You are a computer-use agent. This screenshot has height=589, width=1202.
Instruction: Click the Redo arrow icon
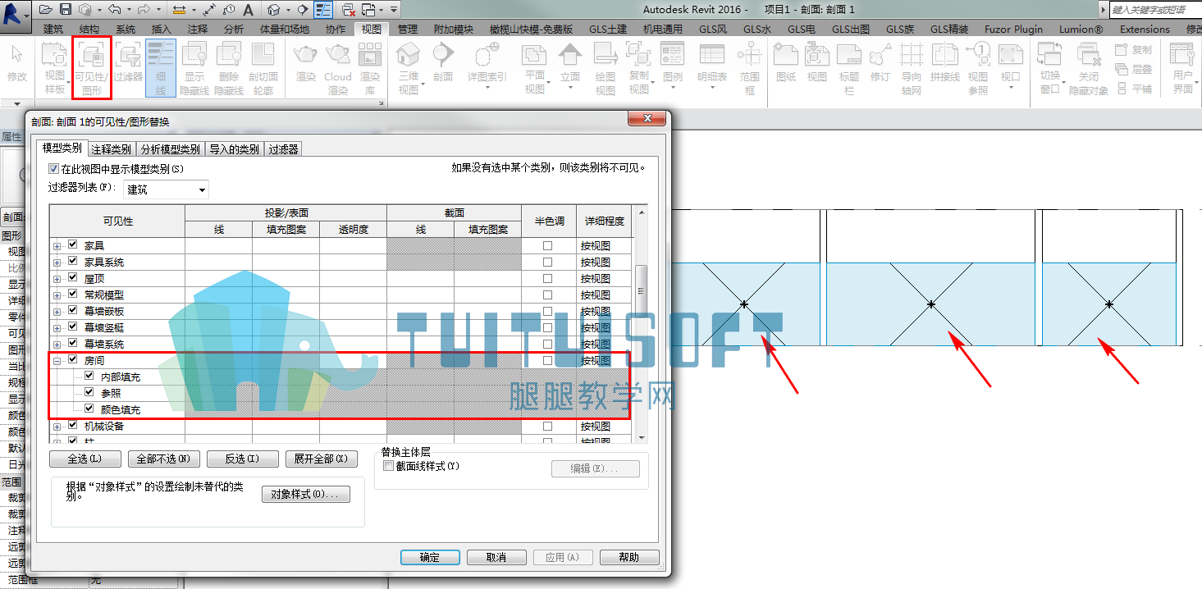point(144,10)
